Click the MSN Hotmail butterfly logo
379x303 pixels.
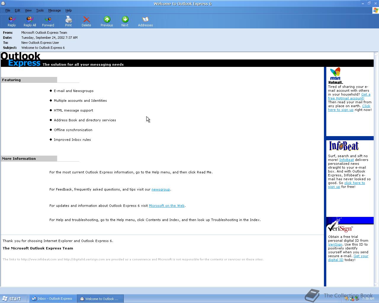tap(335, 76)
